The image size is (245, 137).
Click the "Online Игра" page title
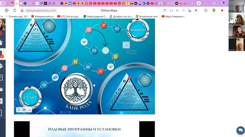[109, 10]
